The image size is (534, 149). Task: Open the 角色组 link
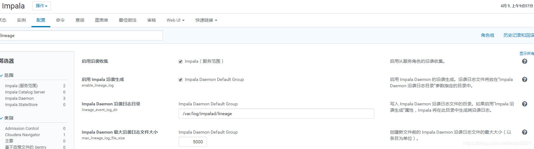(487, 35)
